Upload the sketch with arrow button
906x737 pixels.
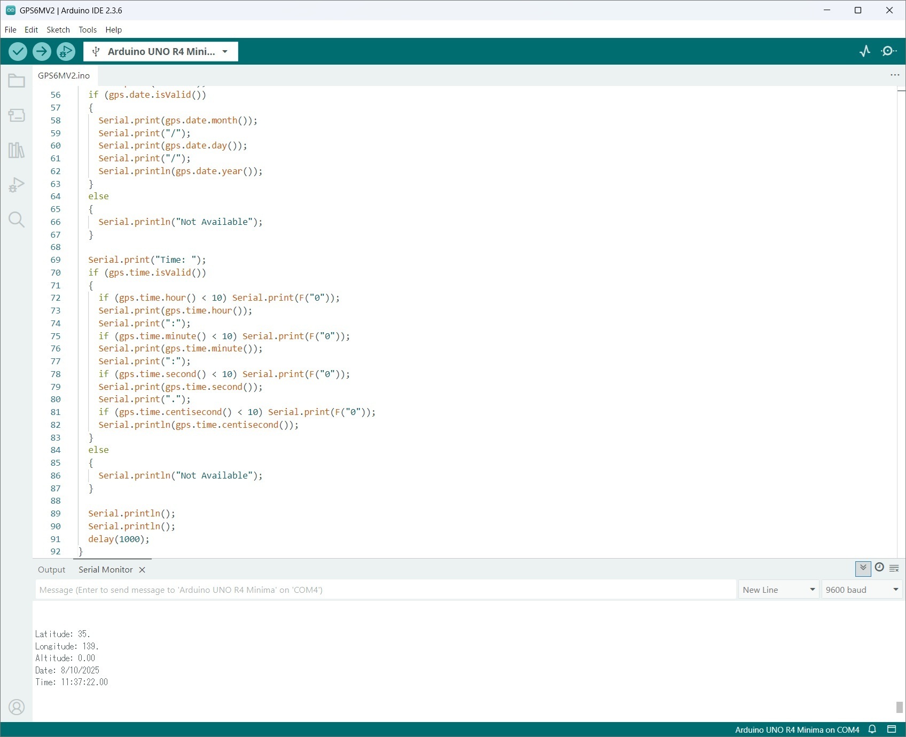42,51
